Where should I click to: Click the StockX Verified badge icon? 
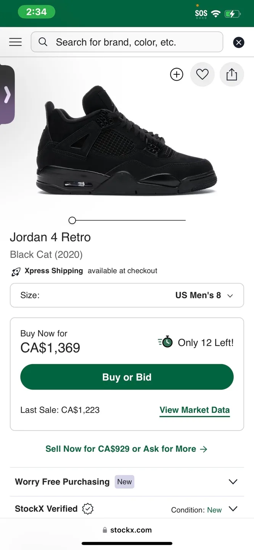pos(88,509)
